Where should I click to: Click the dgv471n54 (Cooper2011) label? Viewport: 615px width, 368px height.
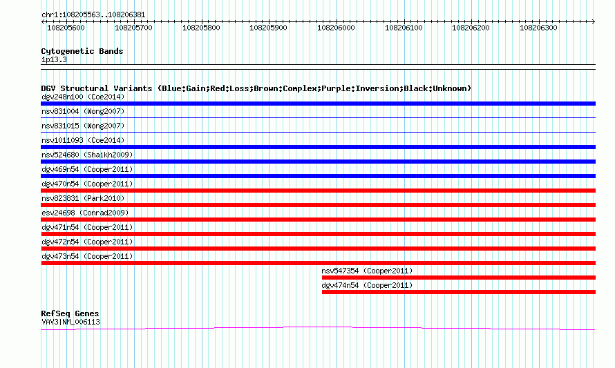[x=87, y=227]
